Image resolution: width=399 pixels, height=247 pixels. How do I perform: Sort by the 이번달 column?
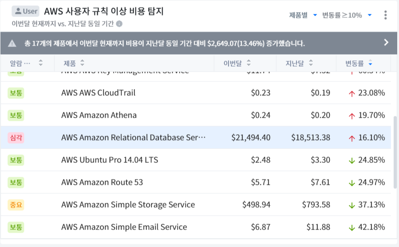(x=249, y=63)
